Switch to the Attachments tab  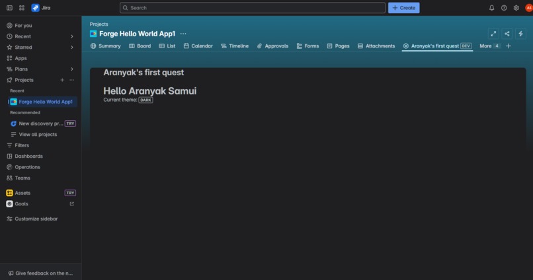pos(376,46)
